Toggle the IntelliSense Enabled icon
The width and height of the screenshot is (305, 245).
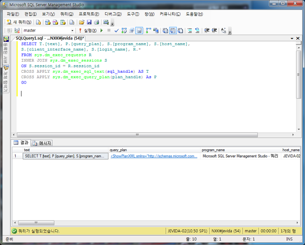[139, 30]
